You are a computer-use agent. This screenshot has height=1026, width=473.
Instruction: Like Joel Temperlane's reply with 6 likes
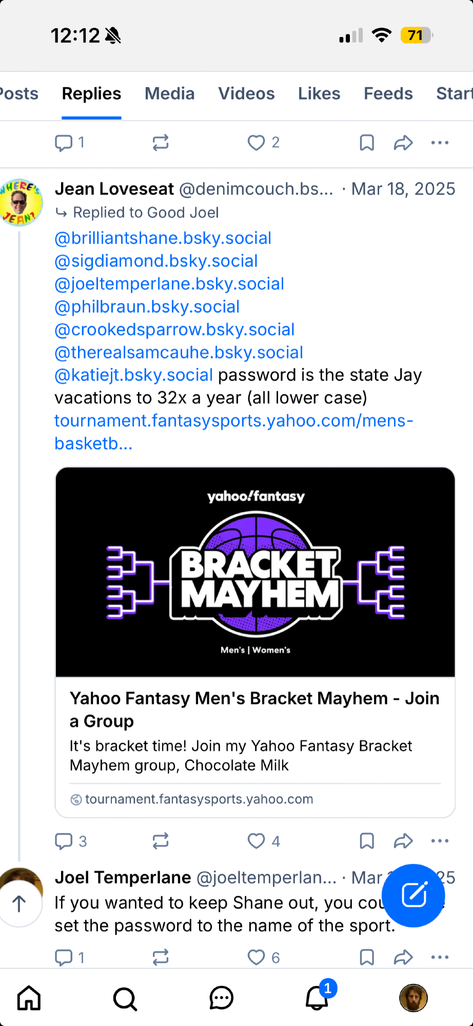(x=257, y=957)
